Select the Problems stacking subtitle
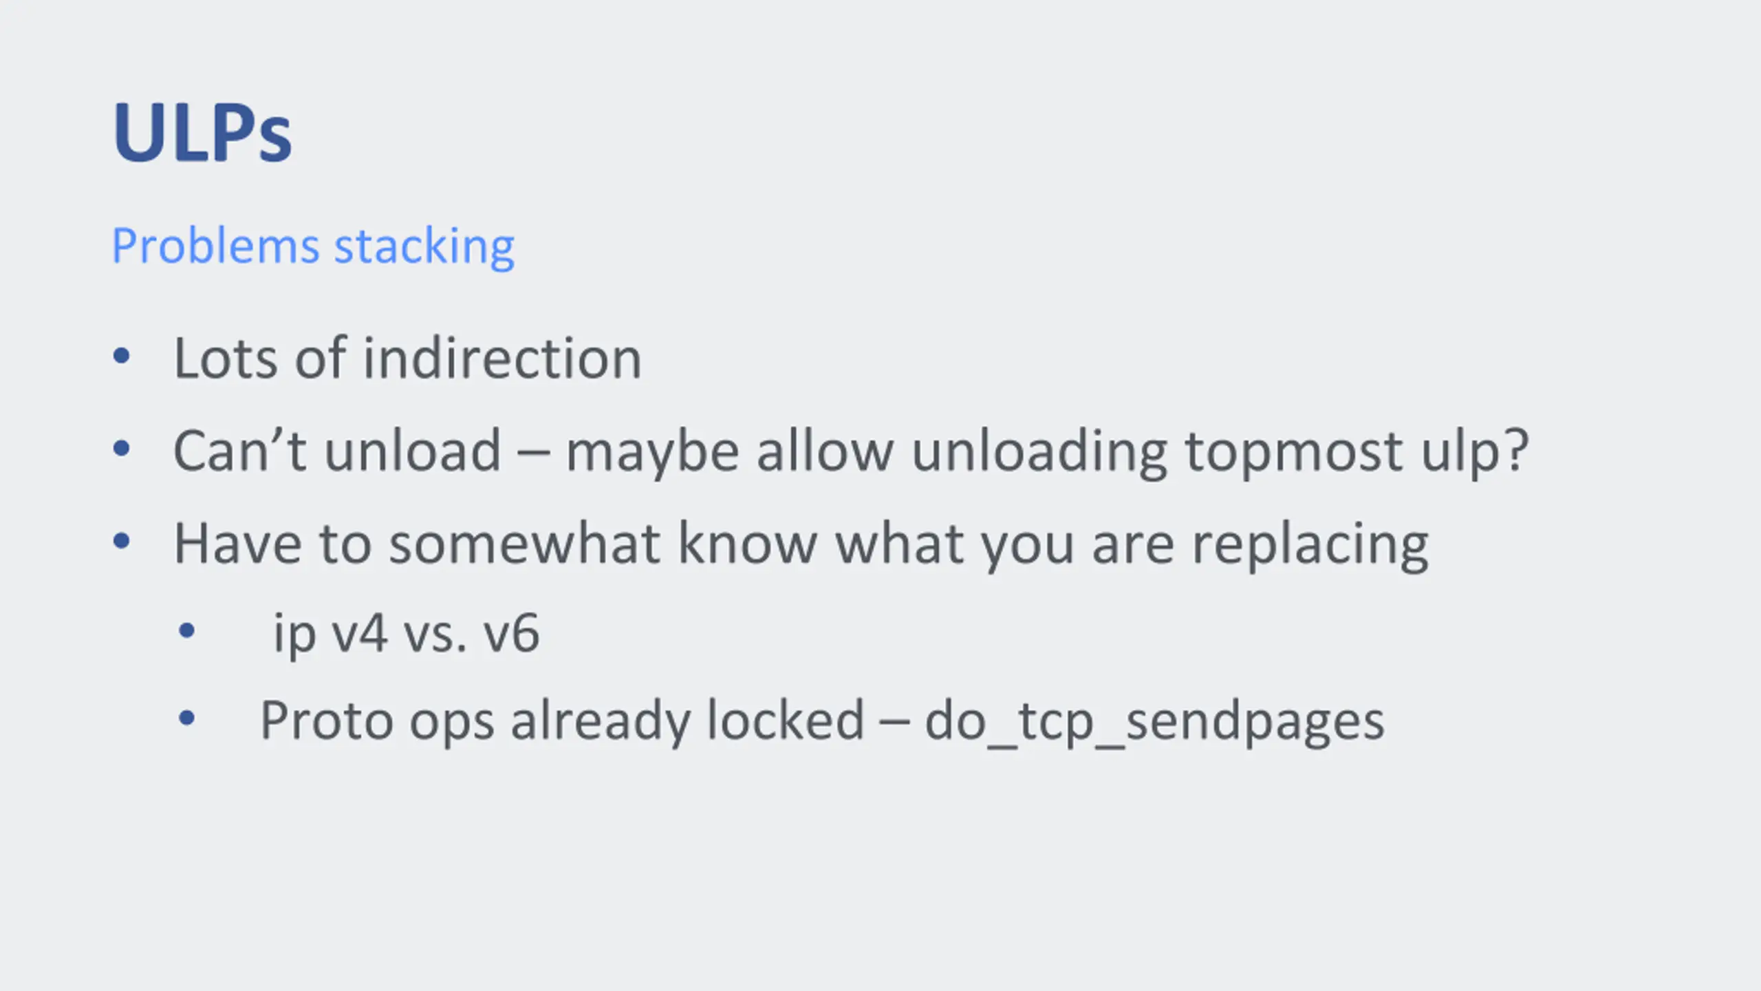 [x=313, y=246]
